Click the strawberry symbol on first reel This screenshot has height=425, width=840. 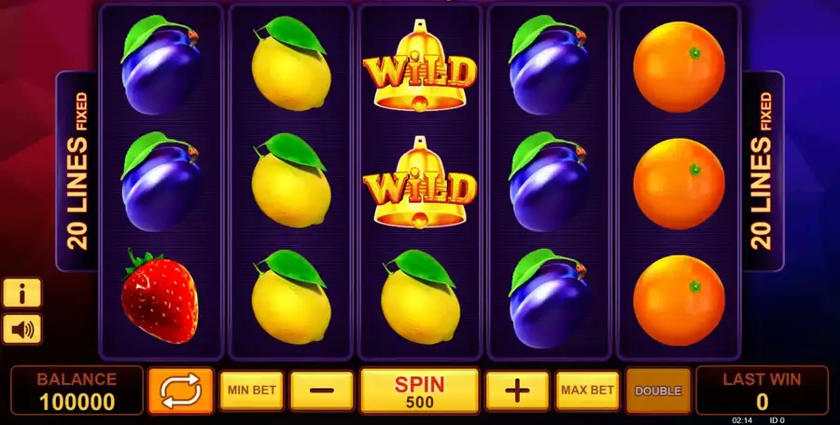click(160, 296)
